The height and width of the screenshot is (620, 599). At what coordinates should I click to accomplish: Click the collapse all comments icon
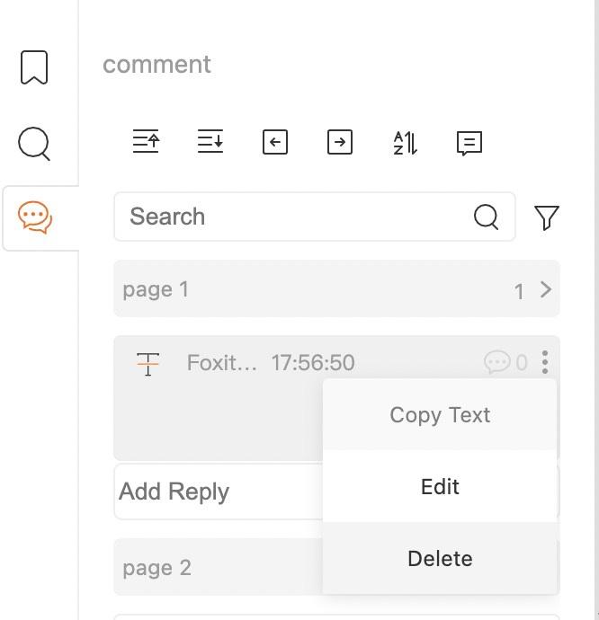point(210,141)
